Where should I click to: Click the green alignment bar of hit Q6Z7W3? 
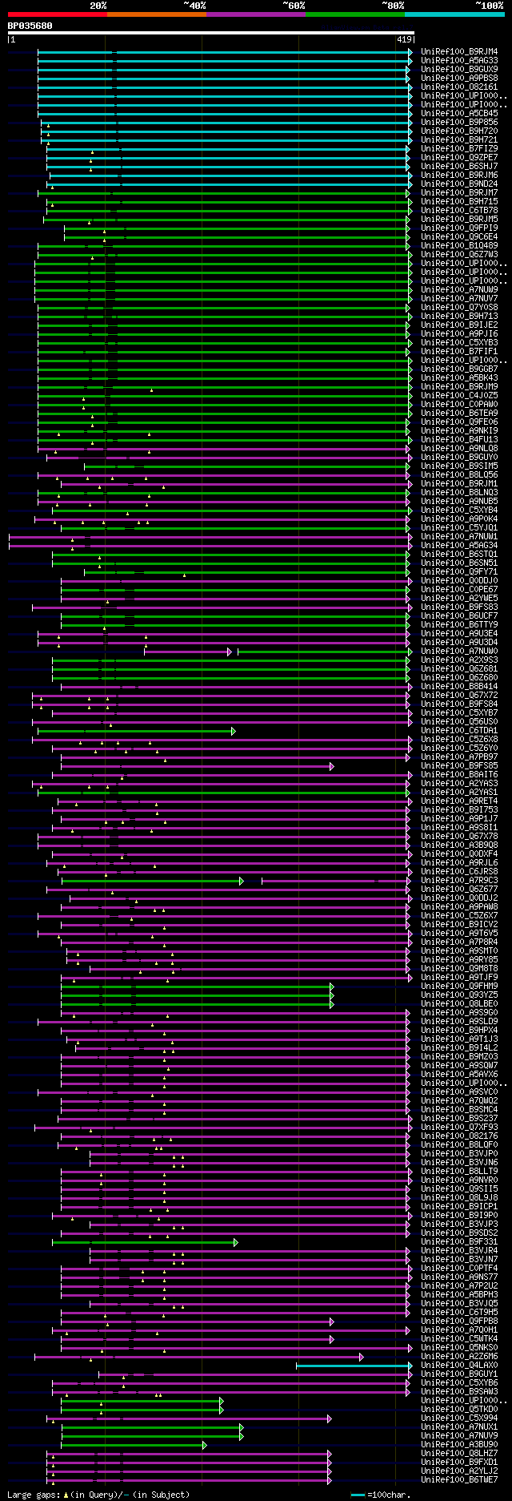click(224, 255)
